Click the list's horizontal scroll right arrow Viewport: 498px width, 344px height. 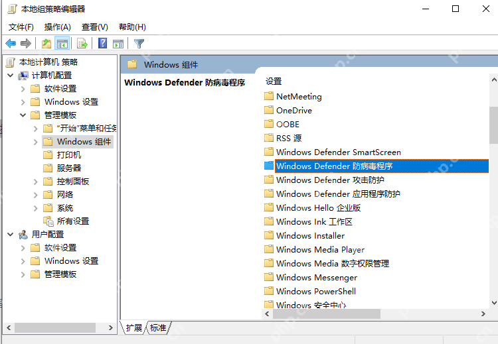pyautogui.click(x=483, y=314)
